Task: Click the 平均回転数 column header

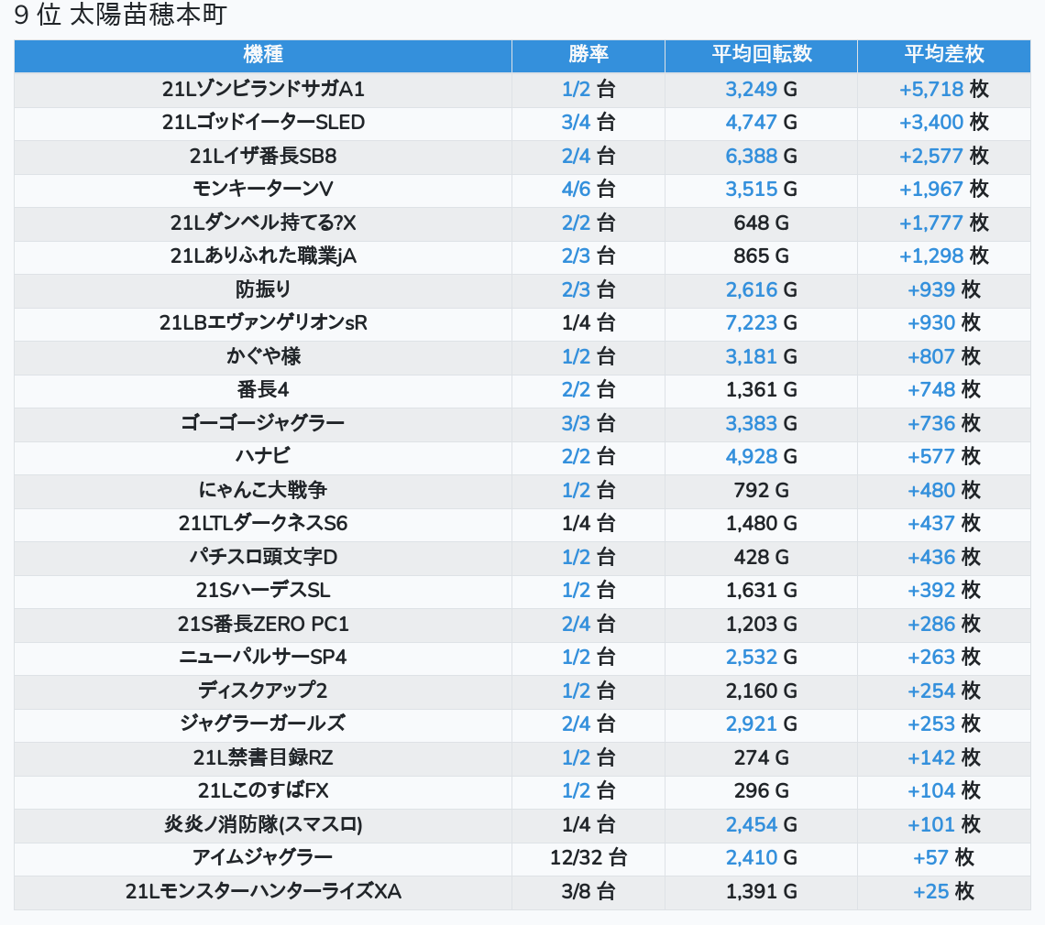Action: [x=761, y=54]
